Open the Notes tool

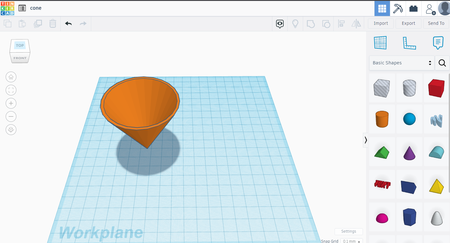point(438,43)
